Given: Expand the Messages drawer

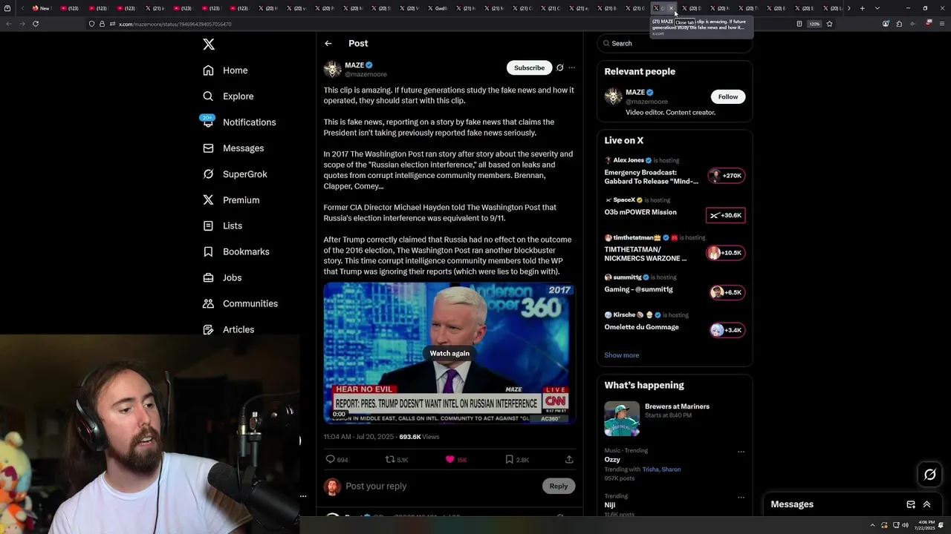Looking at the screenshot, I should [927, 504].
